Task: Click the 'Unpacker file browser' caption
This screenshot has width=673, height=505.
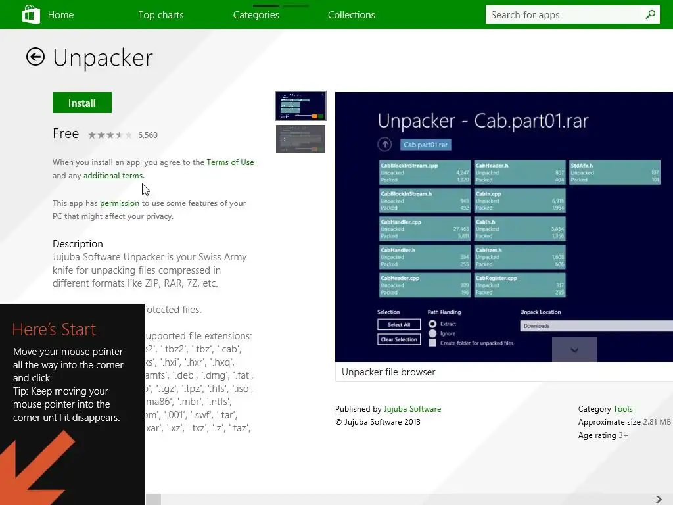Action: coord(388,372)
